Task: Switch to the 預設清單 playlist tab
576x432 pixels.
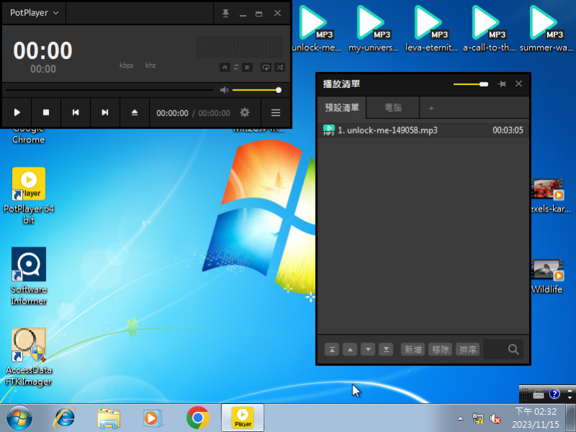Action: tap(342, 107)
